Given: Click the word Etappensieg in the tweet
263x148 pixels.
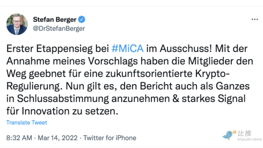Looking at the screenshot, I should (x=65, y=49).
